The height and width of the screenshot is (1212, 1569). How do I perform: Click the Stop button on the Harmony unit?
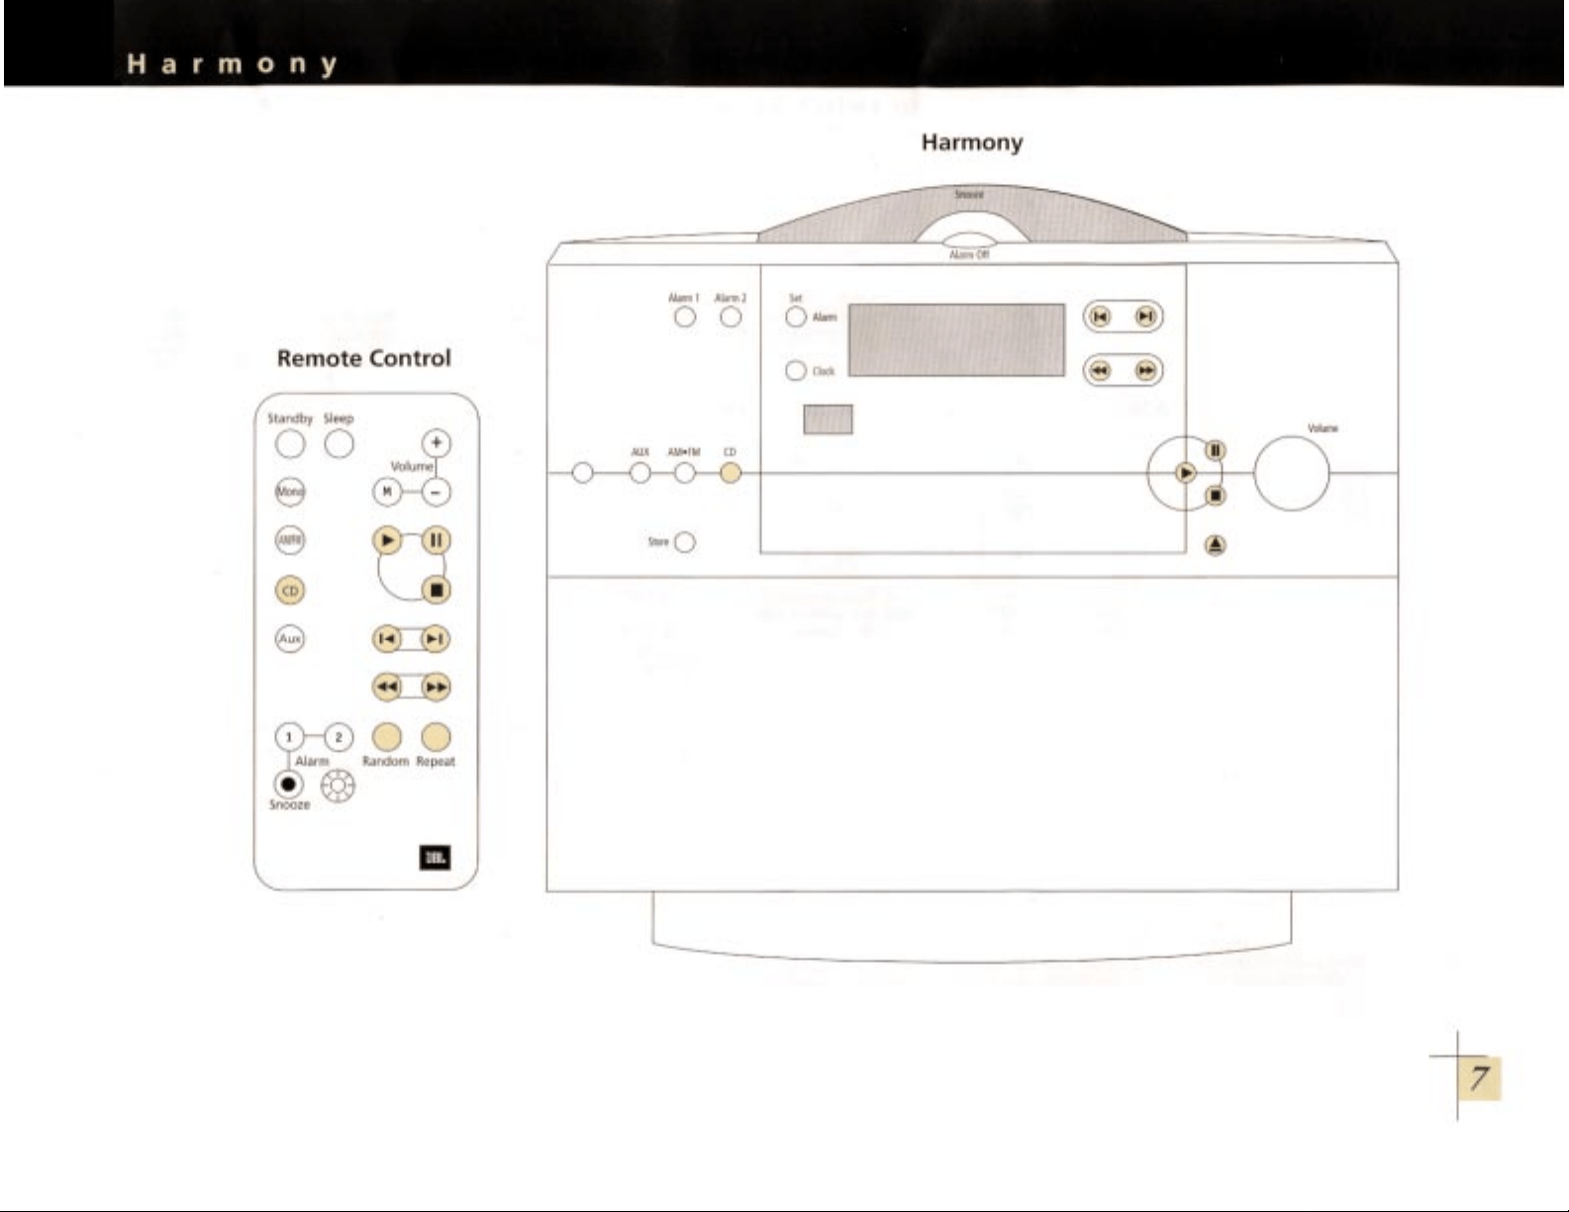[1216, 495]
